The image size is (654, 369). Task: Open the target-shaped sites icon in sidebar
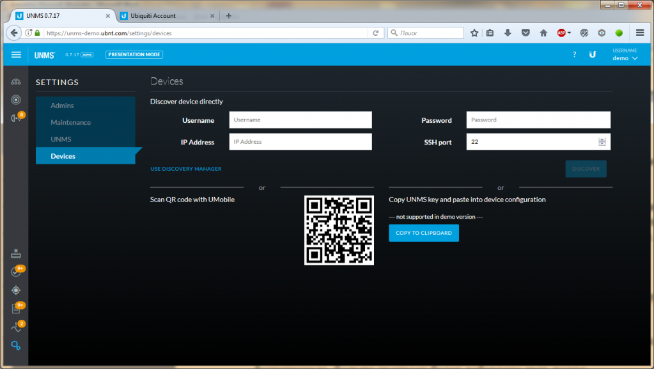click(16, 100)
